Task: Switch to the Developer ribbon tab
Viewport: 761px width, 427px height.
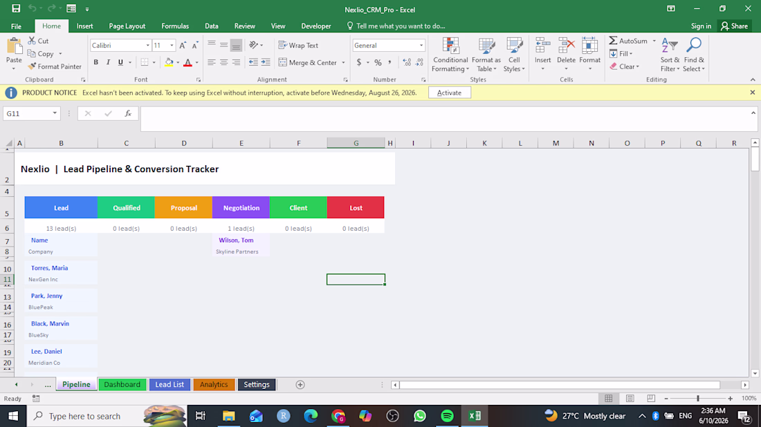Action: pyautogui.click(x=316, y=26)
